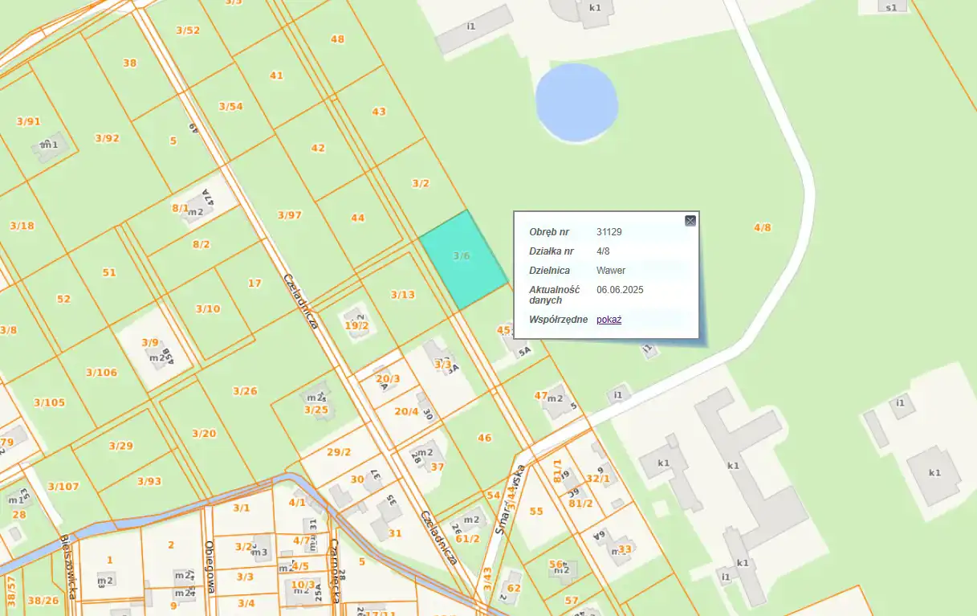977x616 pixels.
Task: Click the blue pond on the map
Action: (x=576, y=104)
